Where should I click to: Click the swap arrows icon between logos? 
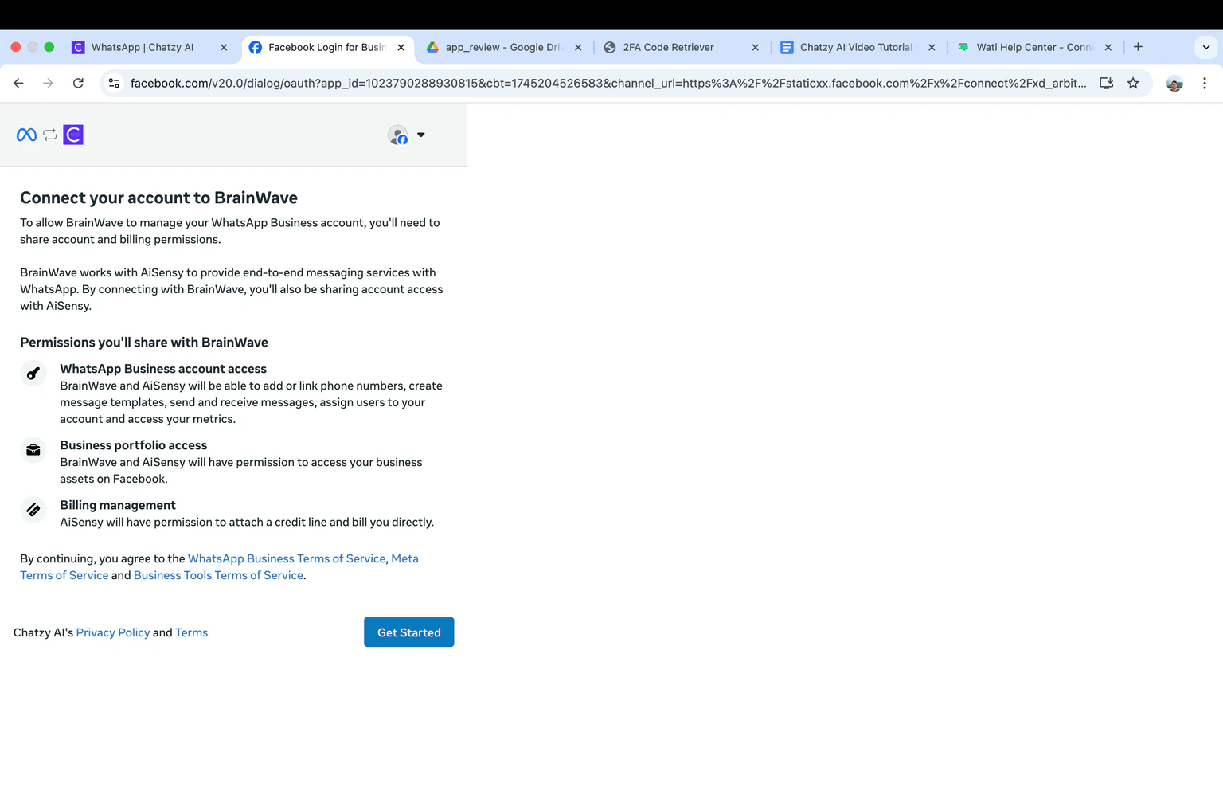(x=50, y=135)
